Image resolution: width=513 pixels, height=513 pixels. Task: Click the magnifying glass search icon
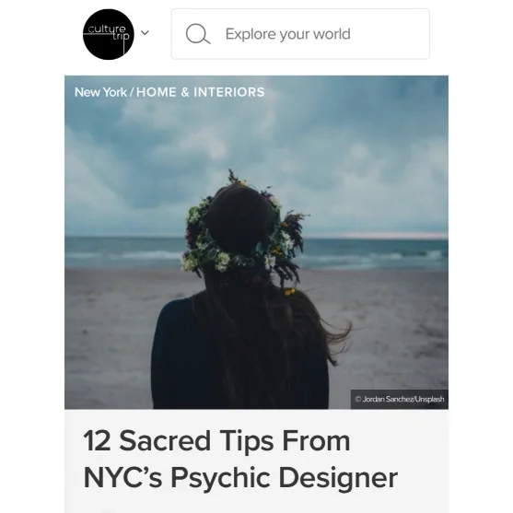coord(198,34)
